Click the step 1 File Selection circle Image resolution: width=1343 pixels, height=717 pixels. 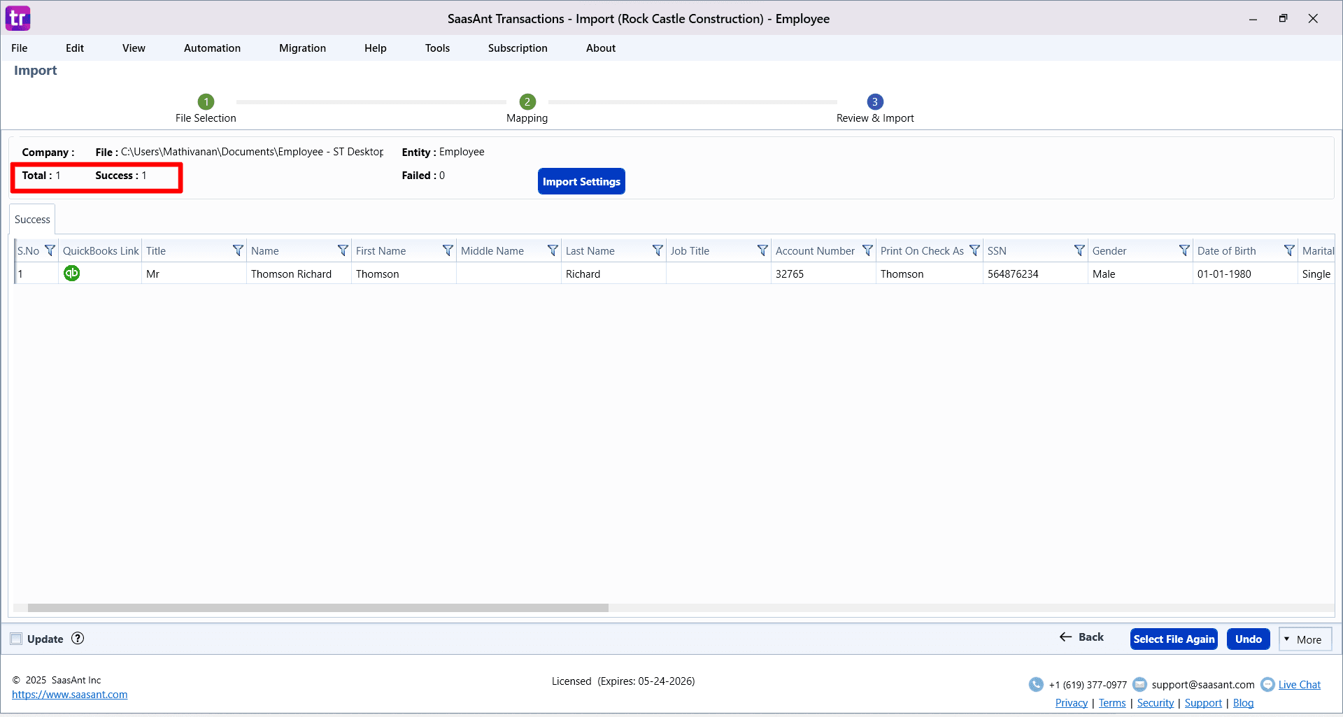click(x=206, y=101)
